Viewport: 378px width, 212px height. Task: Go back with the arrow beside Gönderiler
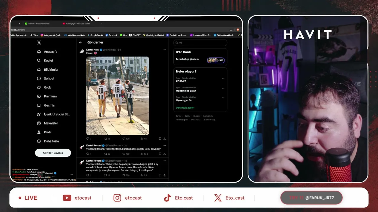(x=80, y=42)
